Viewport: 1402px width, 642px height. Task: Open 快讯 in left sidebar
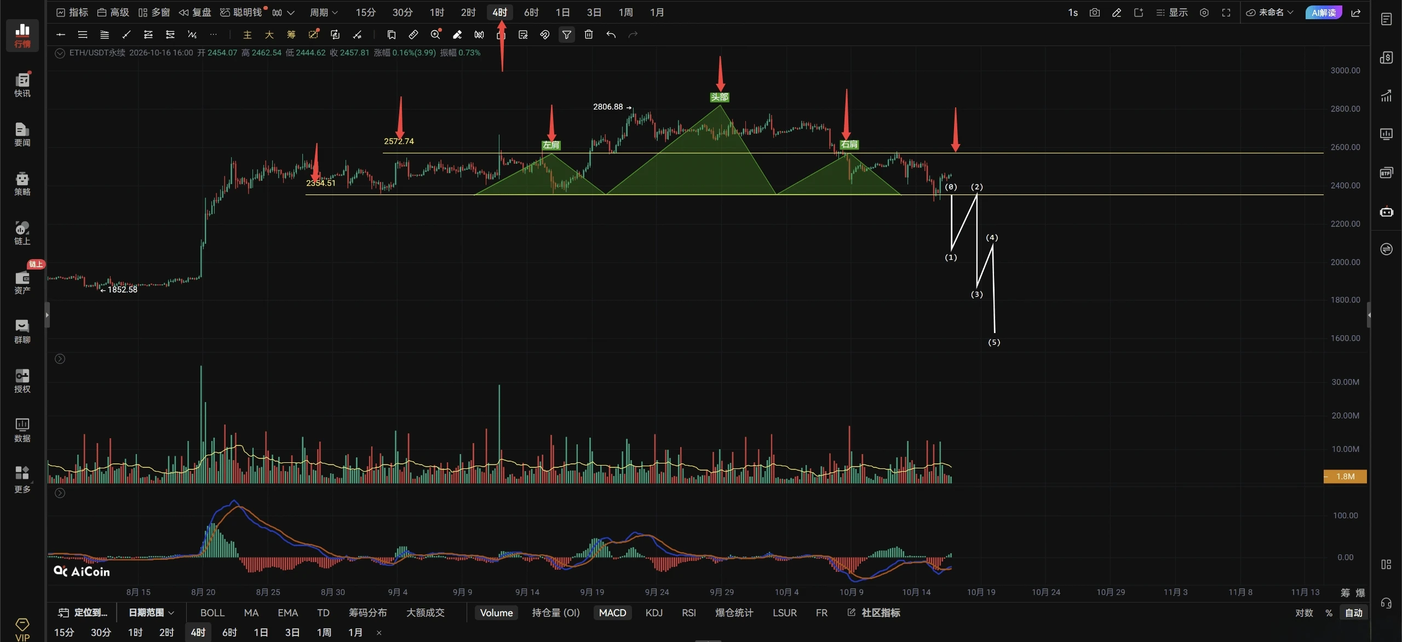(22, 84)
